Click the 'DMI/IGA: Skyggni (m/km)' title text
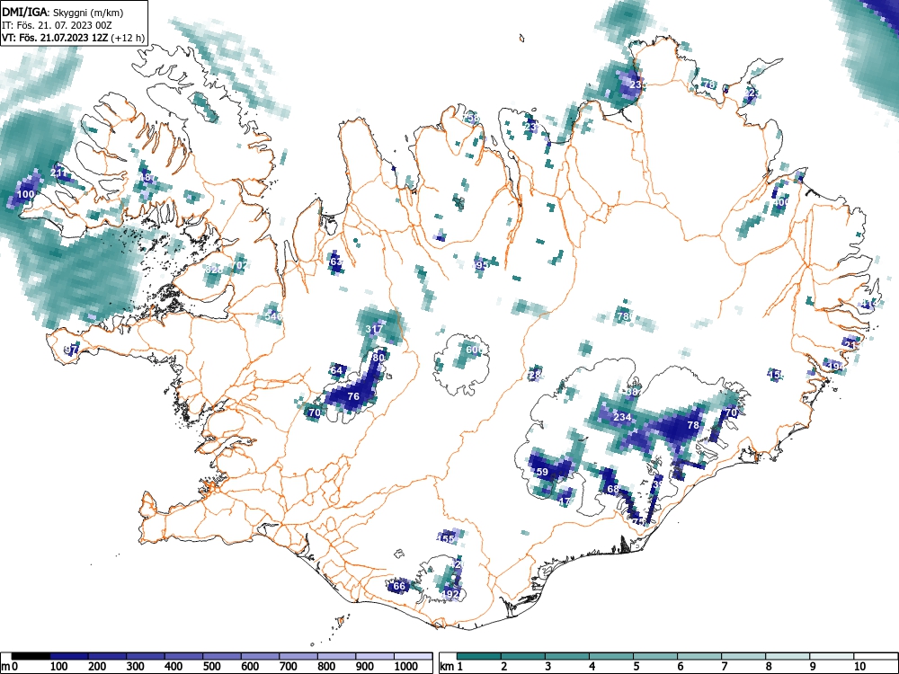 [x=63, y=12]
